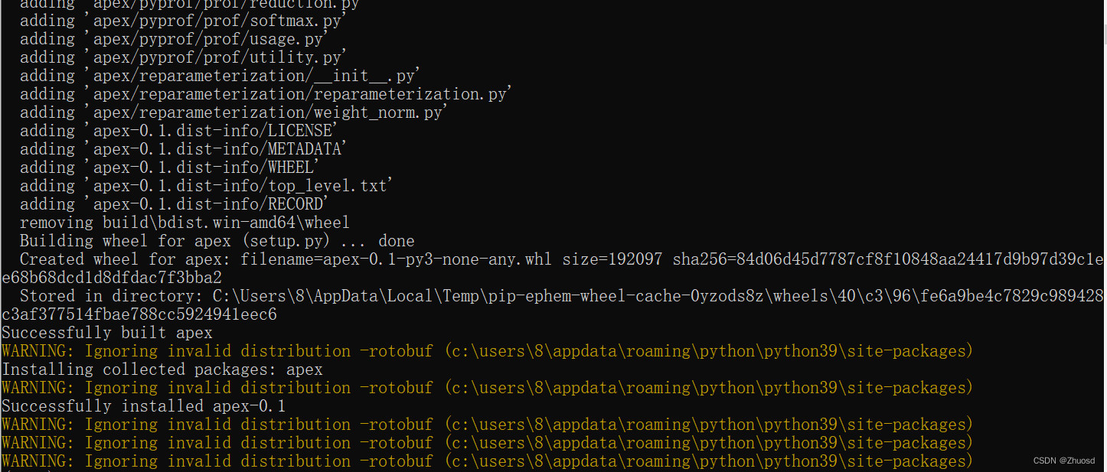Click the 'apex/reparameterization/reparameterization.py' line
The width and height of the screenshot is (1107, 472).
266,94
